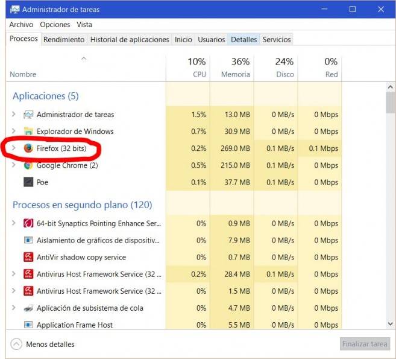
Task: Click the Firefox browser icon
Action: click(x=28, y=148)
